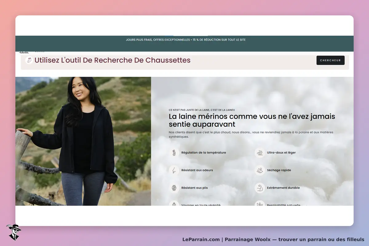Click the thermometer icon for temperature regulation
Viewport: 369px width, 246px height.
pos(174,153)
